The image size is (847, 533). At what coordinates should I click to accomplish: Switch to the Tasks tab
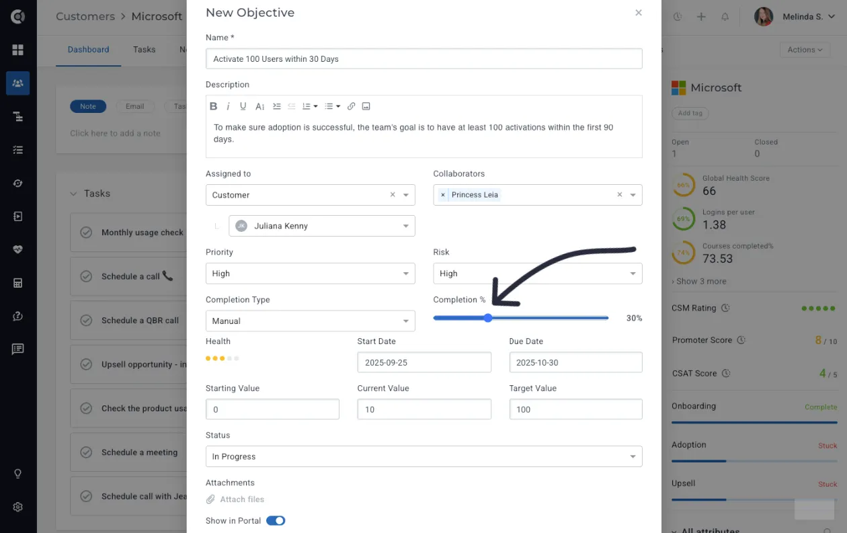[144, 50]
